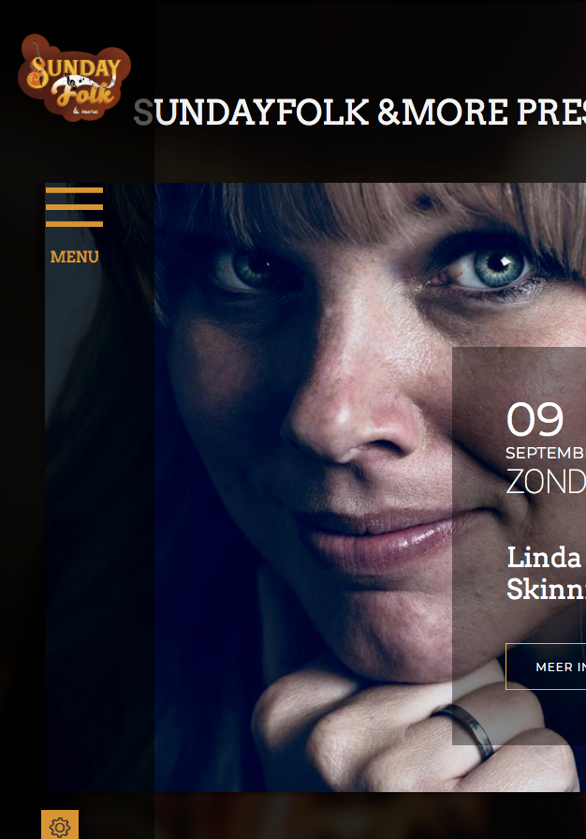Click the ZONDAG weekday text
Image resolution: width=586 pixels, height=839 pixels.
546,482
